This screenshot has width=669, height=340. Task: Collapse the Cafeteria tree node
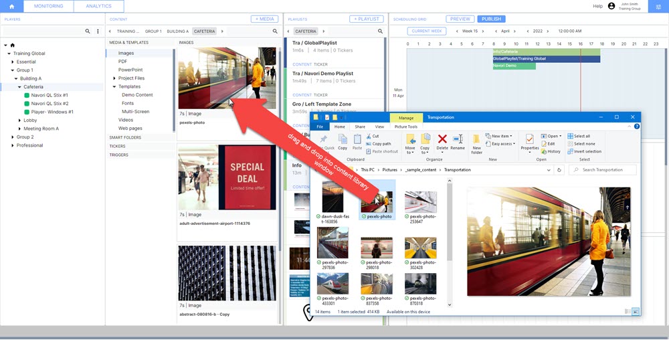point(19,87)
